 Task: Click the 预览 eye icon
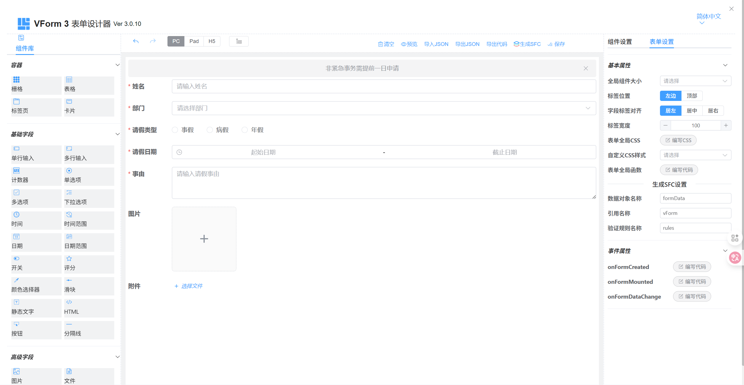(404, 44)
